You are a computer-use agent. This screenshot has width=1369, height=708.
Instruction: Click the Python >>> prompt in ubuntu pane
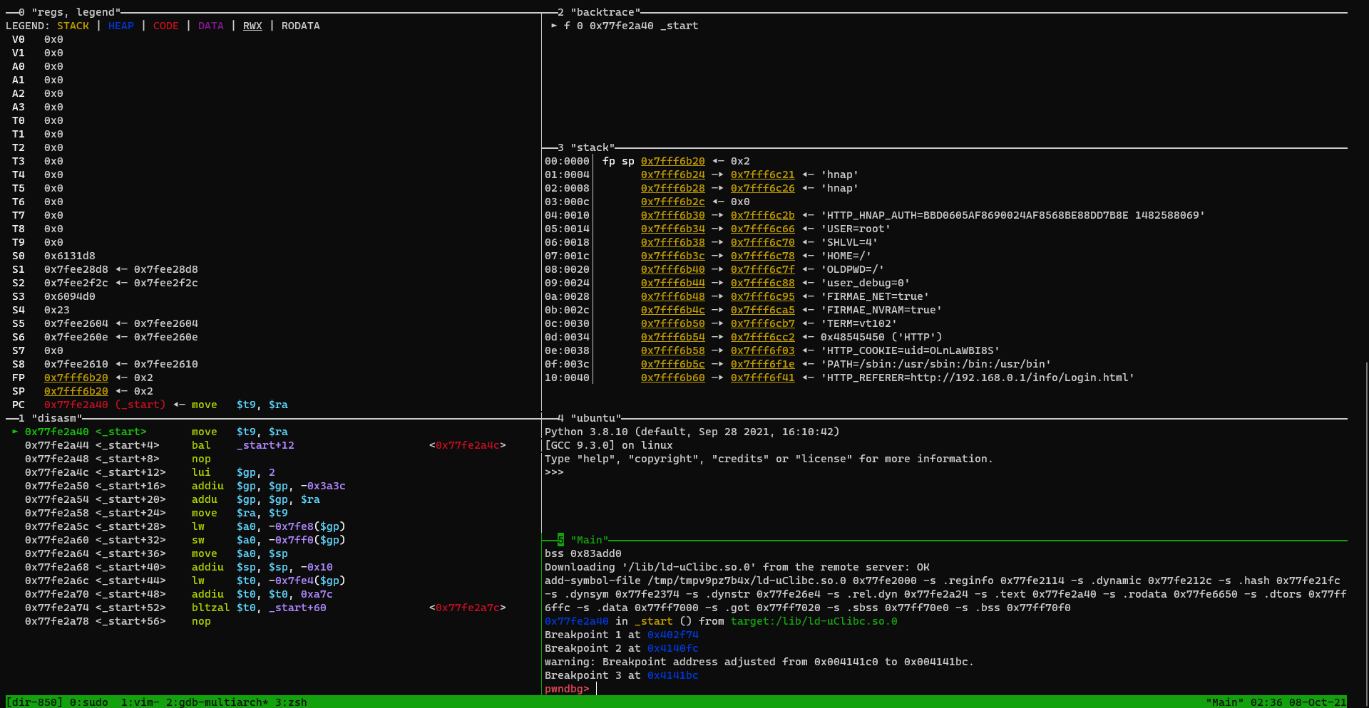click(x=554, y=472)
